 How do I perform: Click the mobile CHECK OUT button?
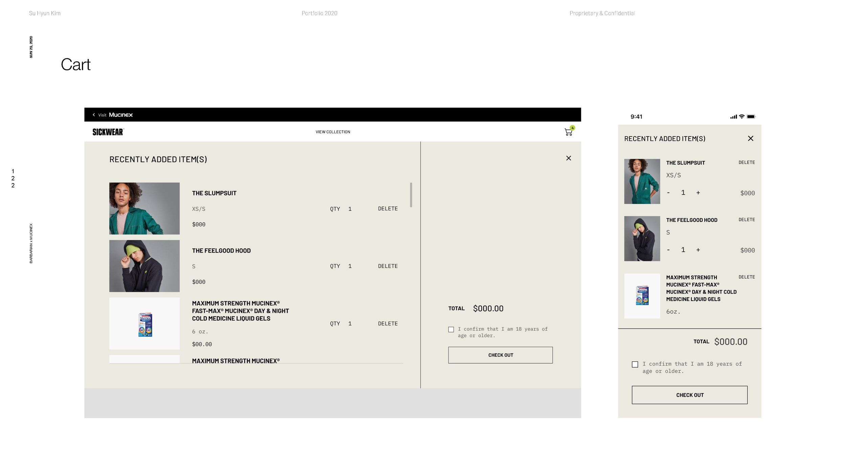[689, 395]
